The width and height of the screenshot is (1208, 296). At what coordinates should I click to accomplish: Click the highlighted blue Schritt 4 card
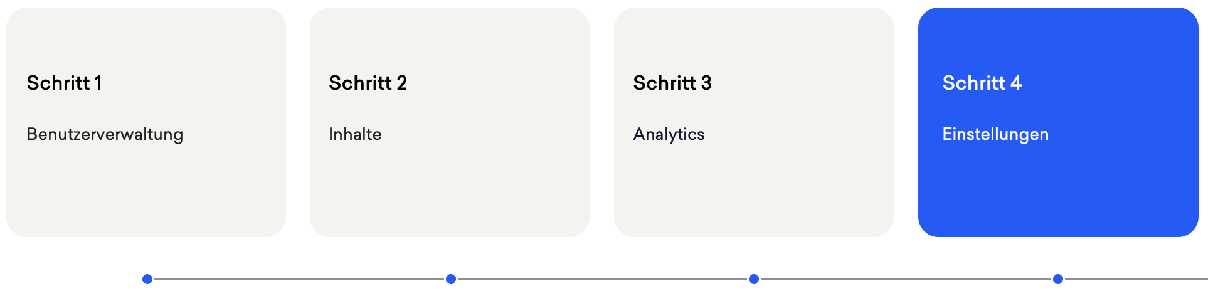coord(1058,122)
